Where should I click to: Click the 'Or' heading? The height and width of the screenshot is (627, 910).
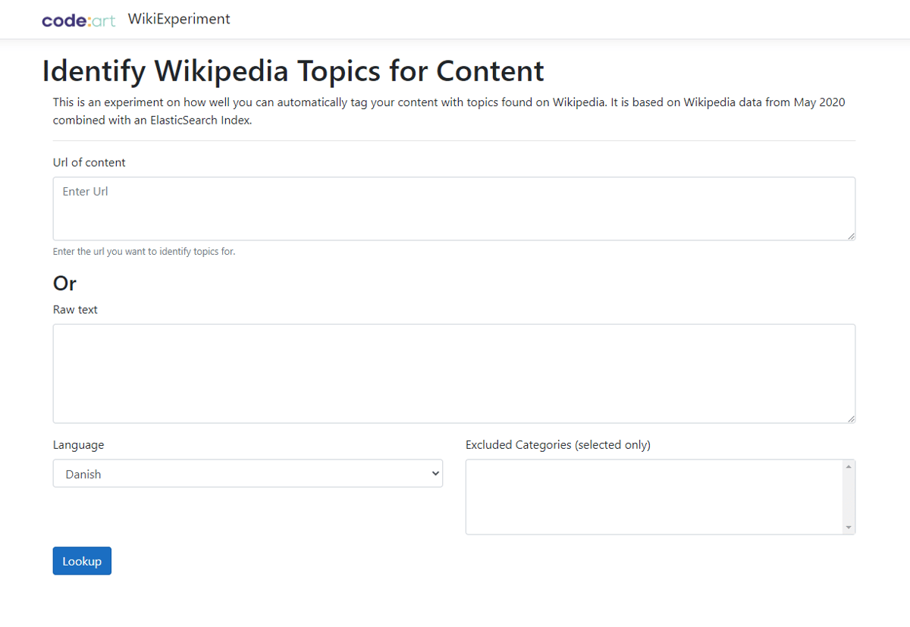(64, 283)
